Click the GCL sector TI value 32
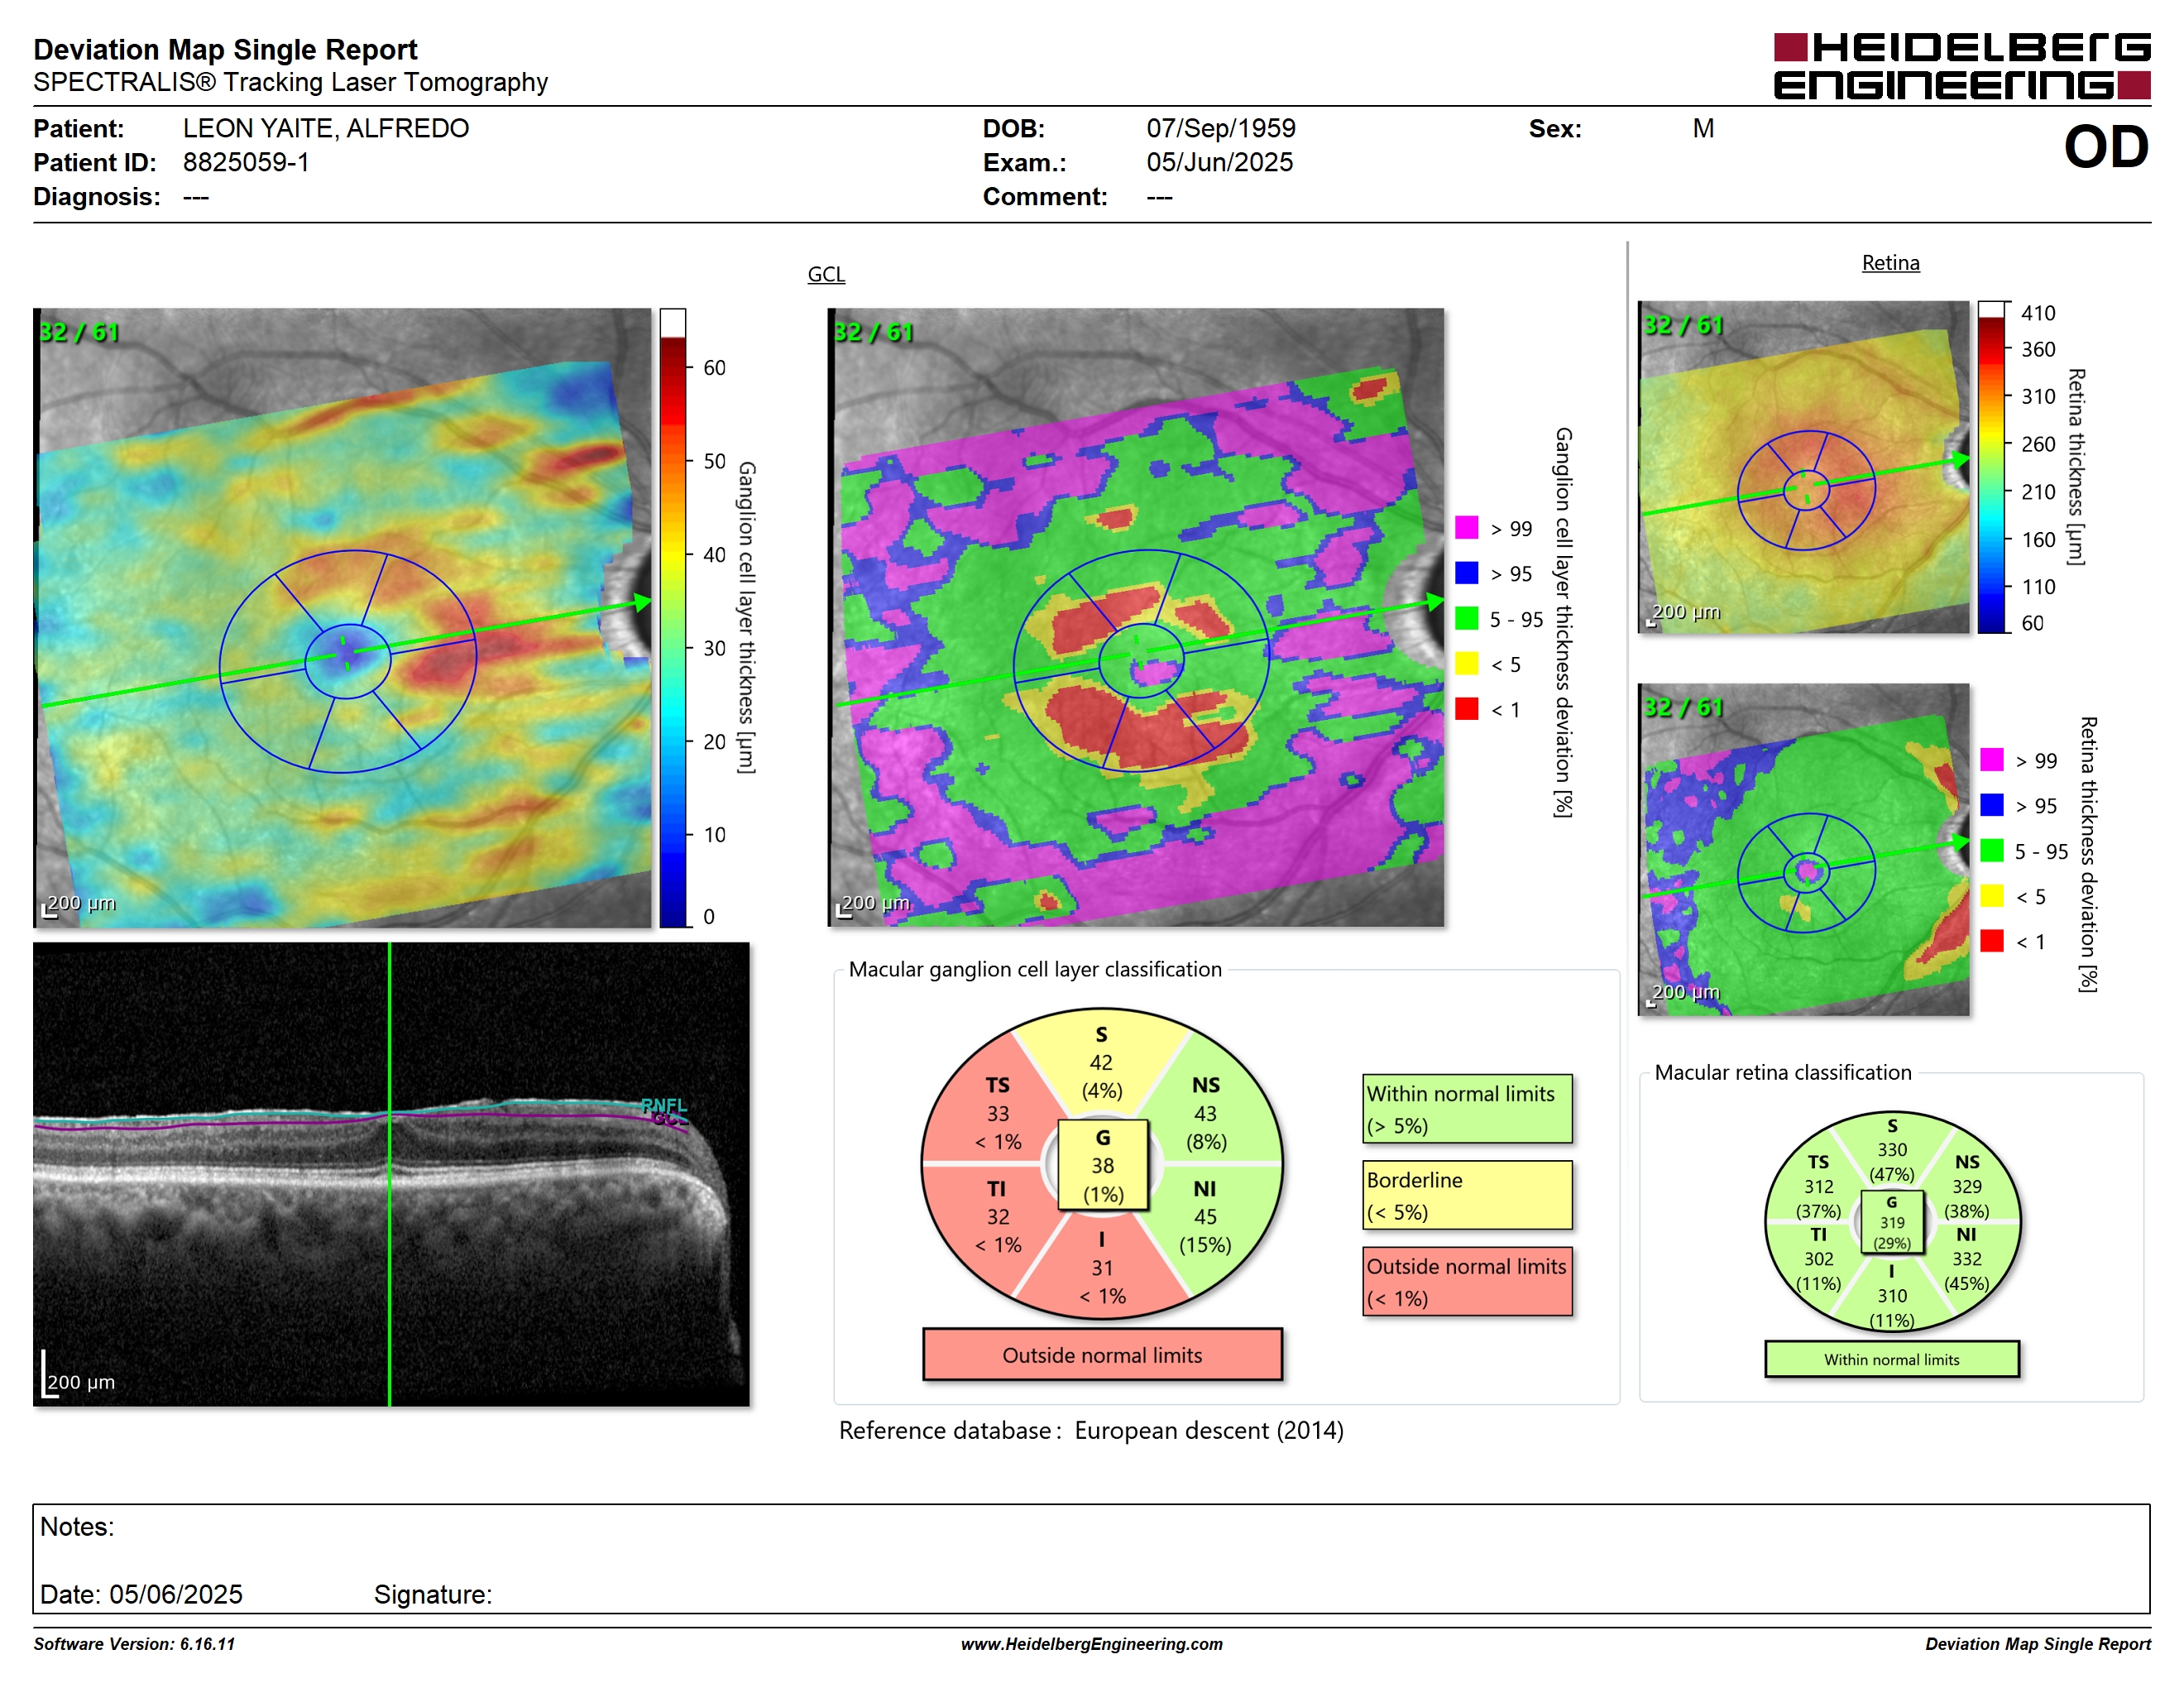This screenshot has height=1688, width=2184. click(x=998, y=1217)
